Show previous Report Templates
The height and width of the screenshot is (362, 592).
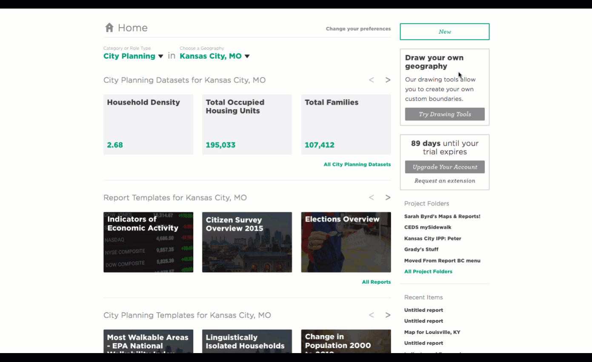[x=372, y=197]
